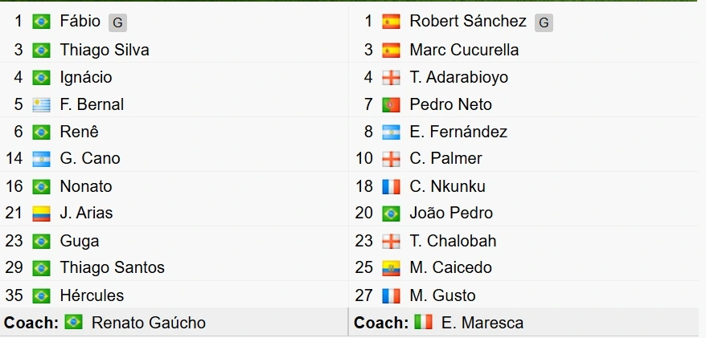Click the goalkeeper G badge next to Fábio
706x338 pixels.
[117, 23]
